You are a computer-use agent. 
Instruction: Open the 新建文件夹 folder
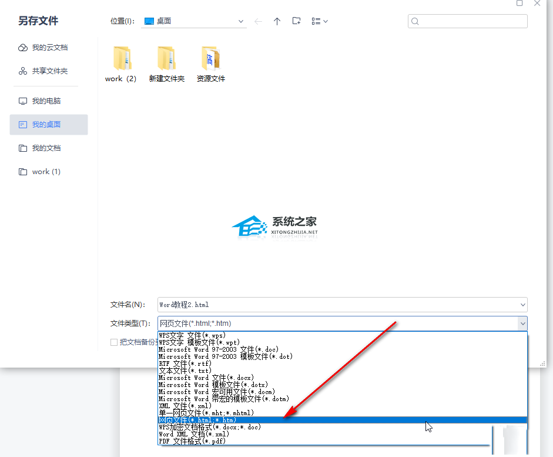(167, 64)
